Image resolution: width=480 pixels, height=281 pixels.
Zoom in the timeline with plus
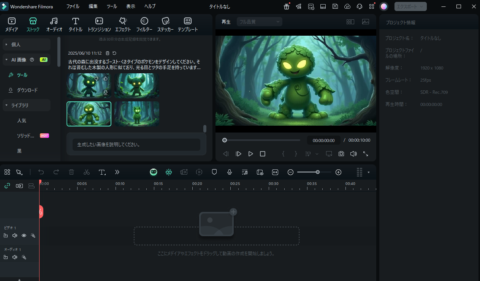point(339,172)
